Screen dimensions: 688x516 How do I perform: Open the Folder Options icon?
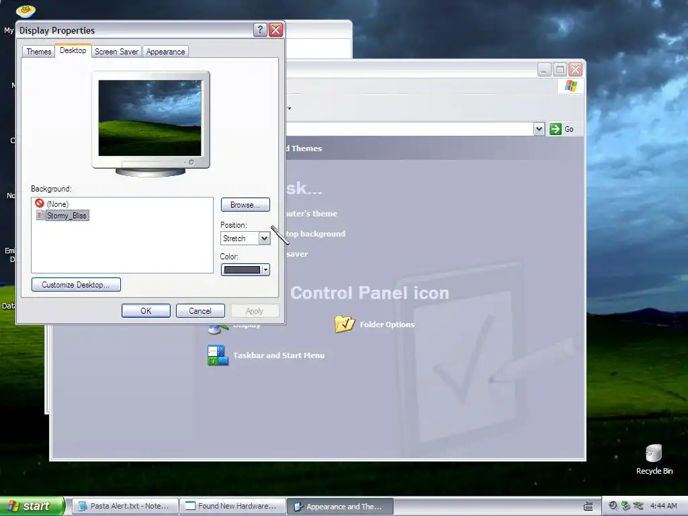pos(345,325)
